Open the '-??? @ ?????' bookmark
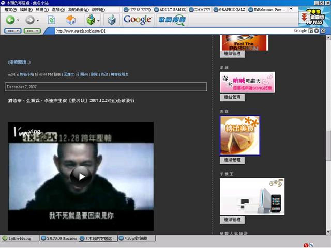Image resolution: width=331 pixels, height=248 pixels. 137,10
